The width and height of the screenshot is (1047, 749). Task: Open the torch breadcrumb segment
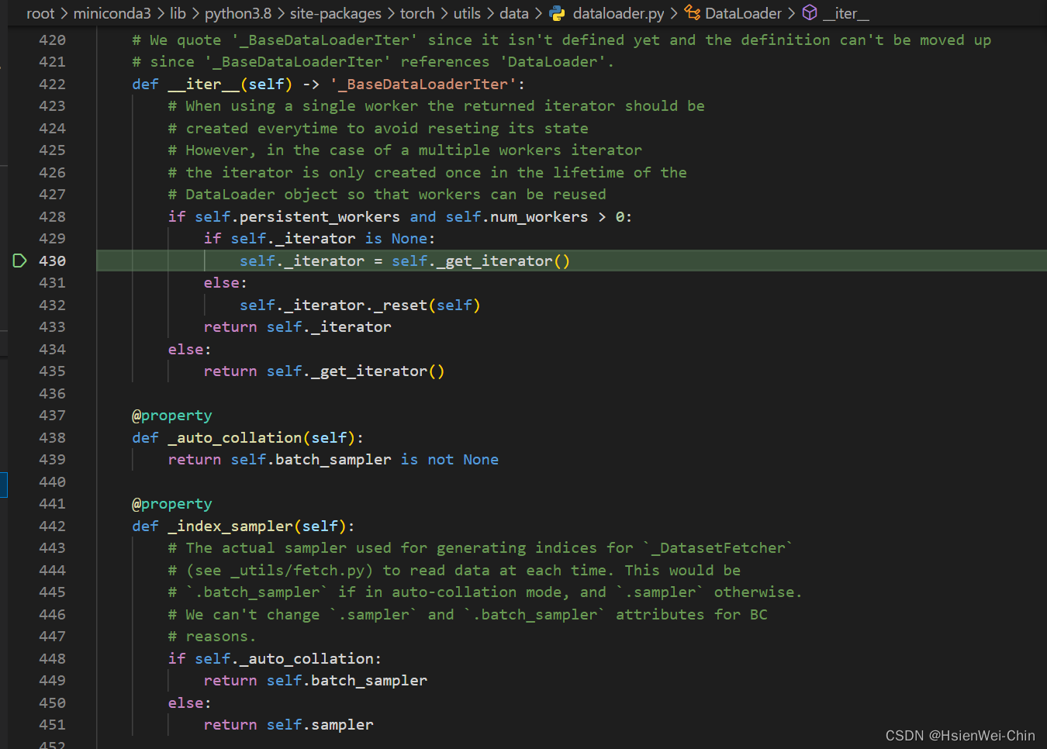[417, 13]
